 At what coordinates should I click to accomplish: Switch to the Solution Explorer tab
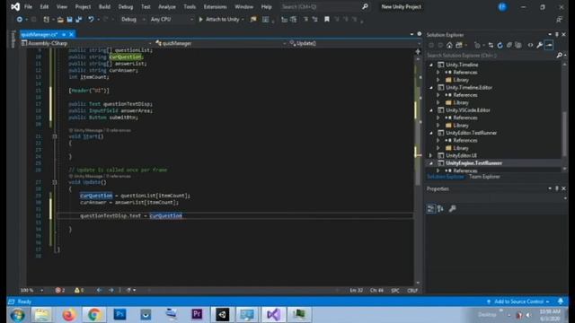pos(446,177)
